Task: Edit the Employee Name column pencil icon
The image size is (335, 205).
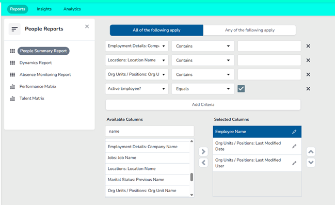Action: coord(294,132)
